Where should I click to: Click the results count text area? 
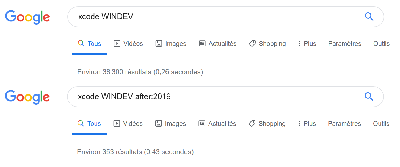click(140, 72)
